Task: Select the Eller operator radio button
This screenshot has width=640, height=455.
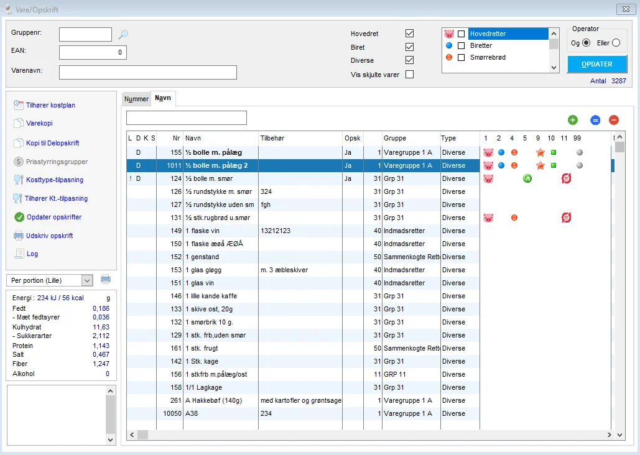Action: [616, 42]
